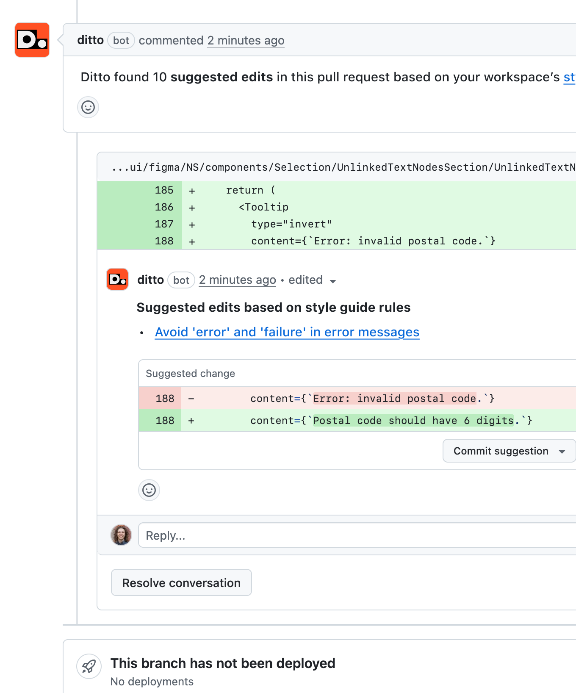The image size is (576, 693).
Task: Click line number 188 in the file diff
Action: click(164, 241)
